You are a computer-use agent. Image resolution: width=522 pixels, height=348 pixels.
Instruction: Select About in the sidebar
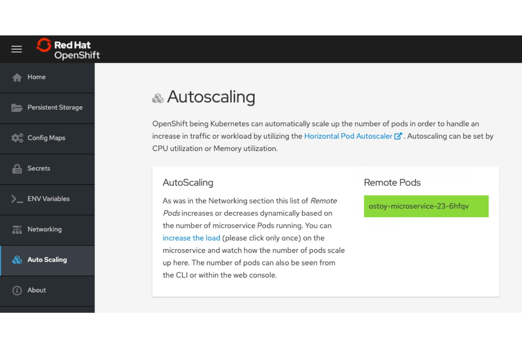coord(36,290)
